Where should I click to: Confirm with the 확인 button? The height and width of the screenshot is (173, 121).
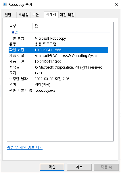(x=52, y=167)
